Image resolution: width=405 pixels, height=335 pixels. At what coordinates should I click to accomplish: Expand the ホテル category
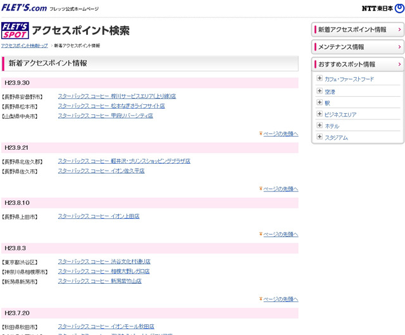coord(320,125)
